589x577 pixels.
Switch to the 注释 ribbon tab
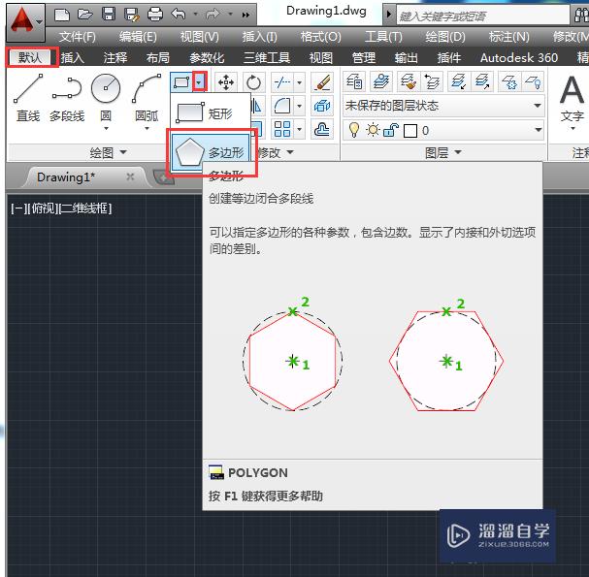pos(115,57)
